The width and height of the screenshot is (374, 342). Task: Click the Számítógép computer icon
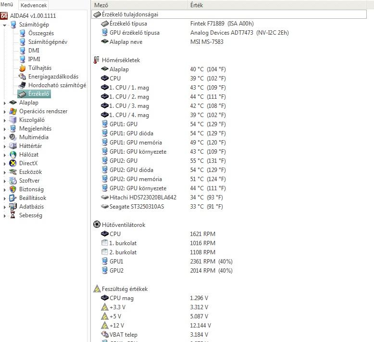coord(13,25)
